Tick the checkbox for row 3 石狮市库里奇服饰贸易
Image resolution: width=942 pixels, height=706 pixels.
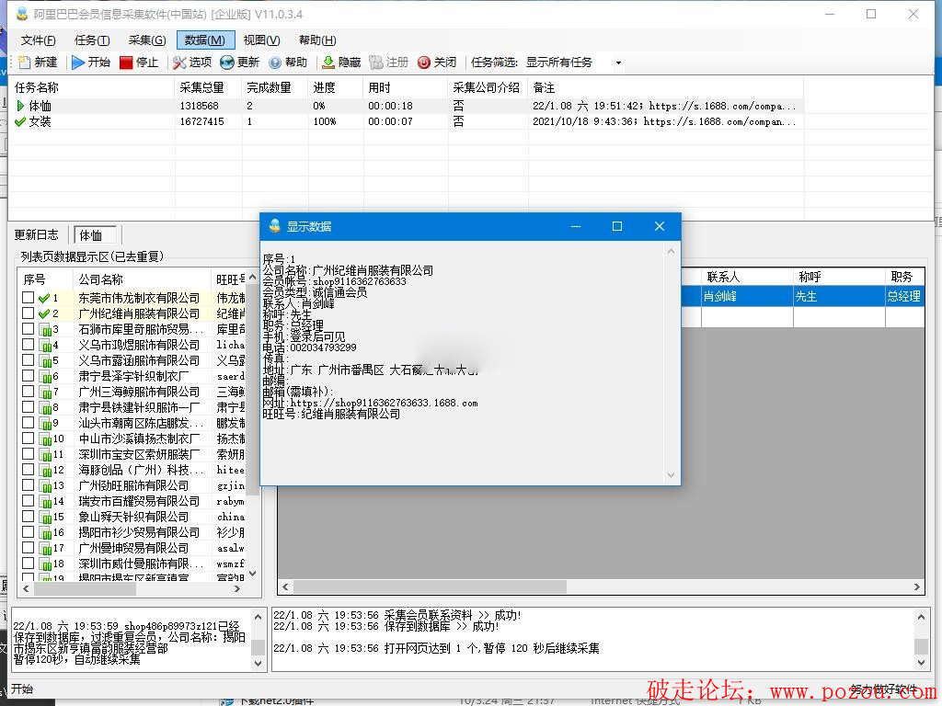29,329
